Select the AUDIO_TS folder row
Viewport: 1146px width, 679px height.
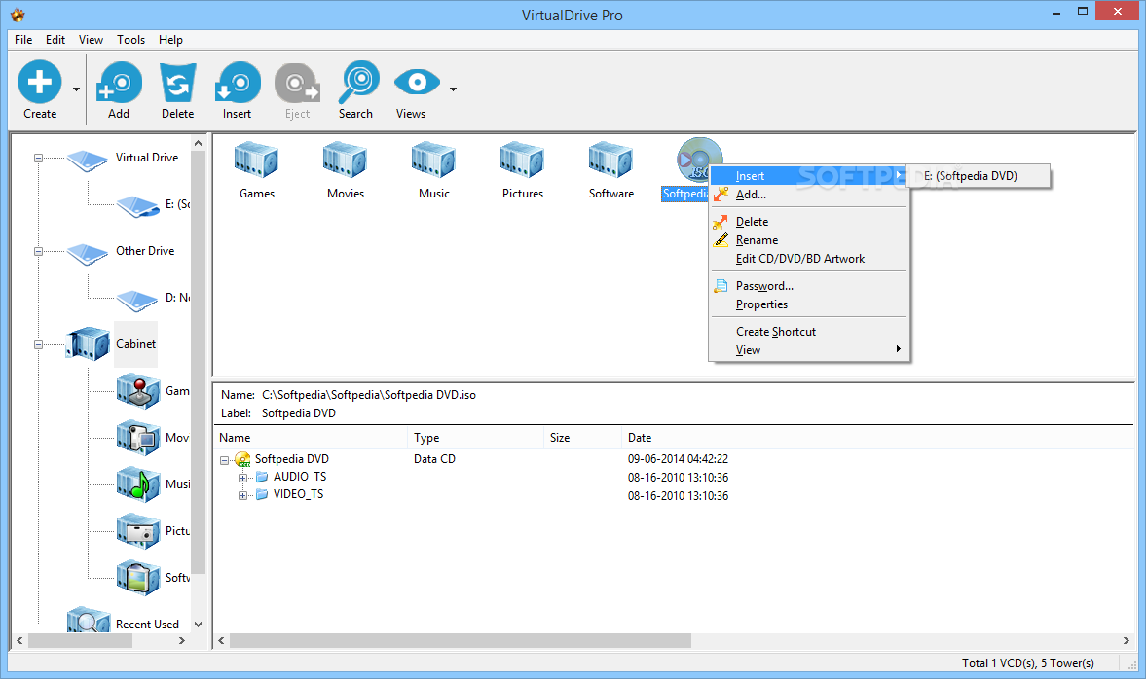(x=300, y=477)
